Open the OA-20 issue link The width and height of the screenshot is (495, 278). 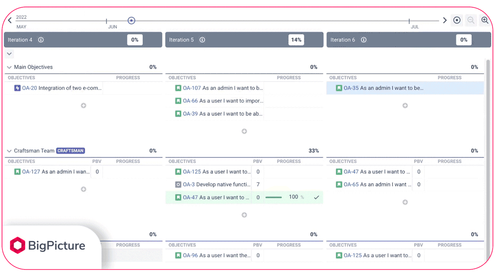30,88
